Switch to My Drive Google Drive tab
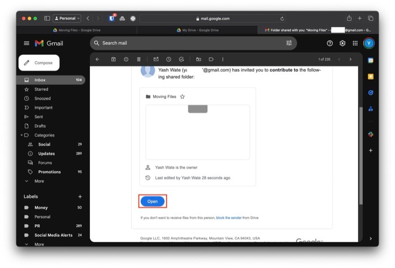 click(x=197, y=30)
